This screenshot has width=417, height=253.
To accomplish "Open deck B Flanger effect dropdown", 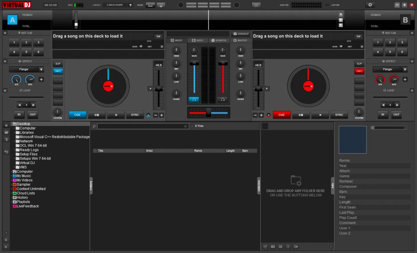I will point(390,69).
